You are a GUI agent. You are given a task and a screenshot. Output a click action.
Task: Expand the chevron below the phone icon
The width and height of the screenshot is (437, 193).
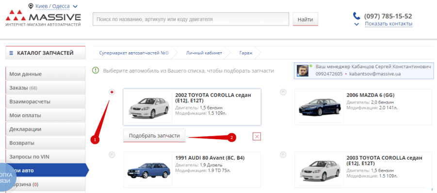click(356, 24)
